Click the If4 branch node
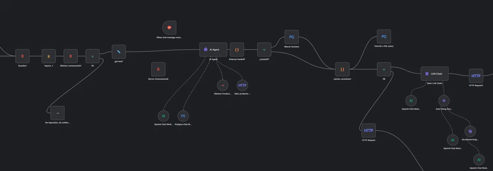The height and width of the screenshot is (171, 493). [x=92, y=56]
